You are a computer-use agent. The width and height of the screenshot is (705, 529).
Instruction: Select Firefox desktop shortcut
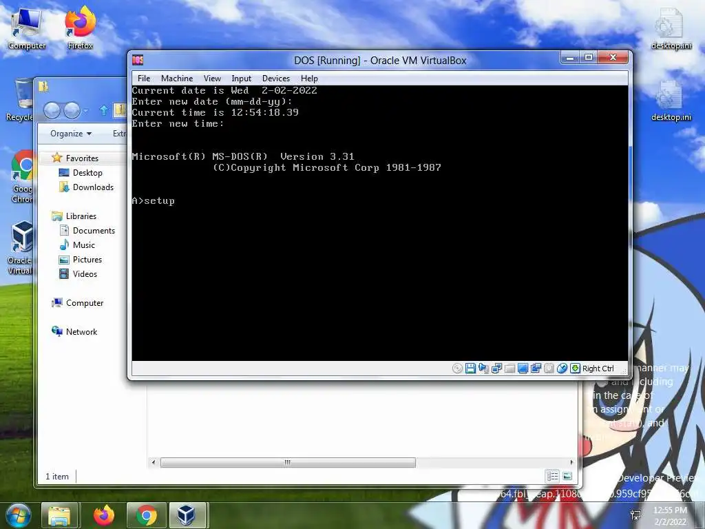pos(80,29)
